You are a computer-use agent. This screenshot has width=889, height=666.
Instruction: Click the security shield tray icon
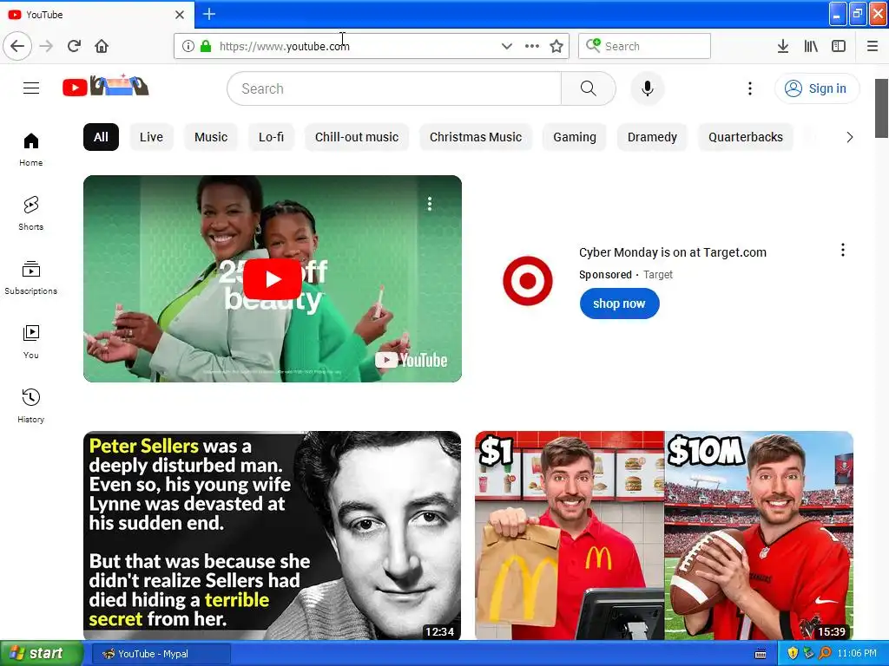coord(793,654)
